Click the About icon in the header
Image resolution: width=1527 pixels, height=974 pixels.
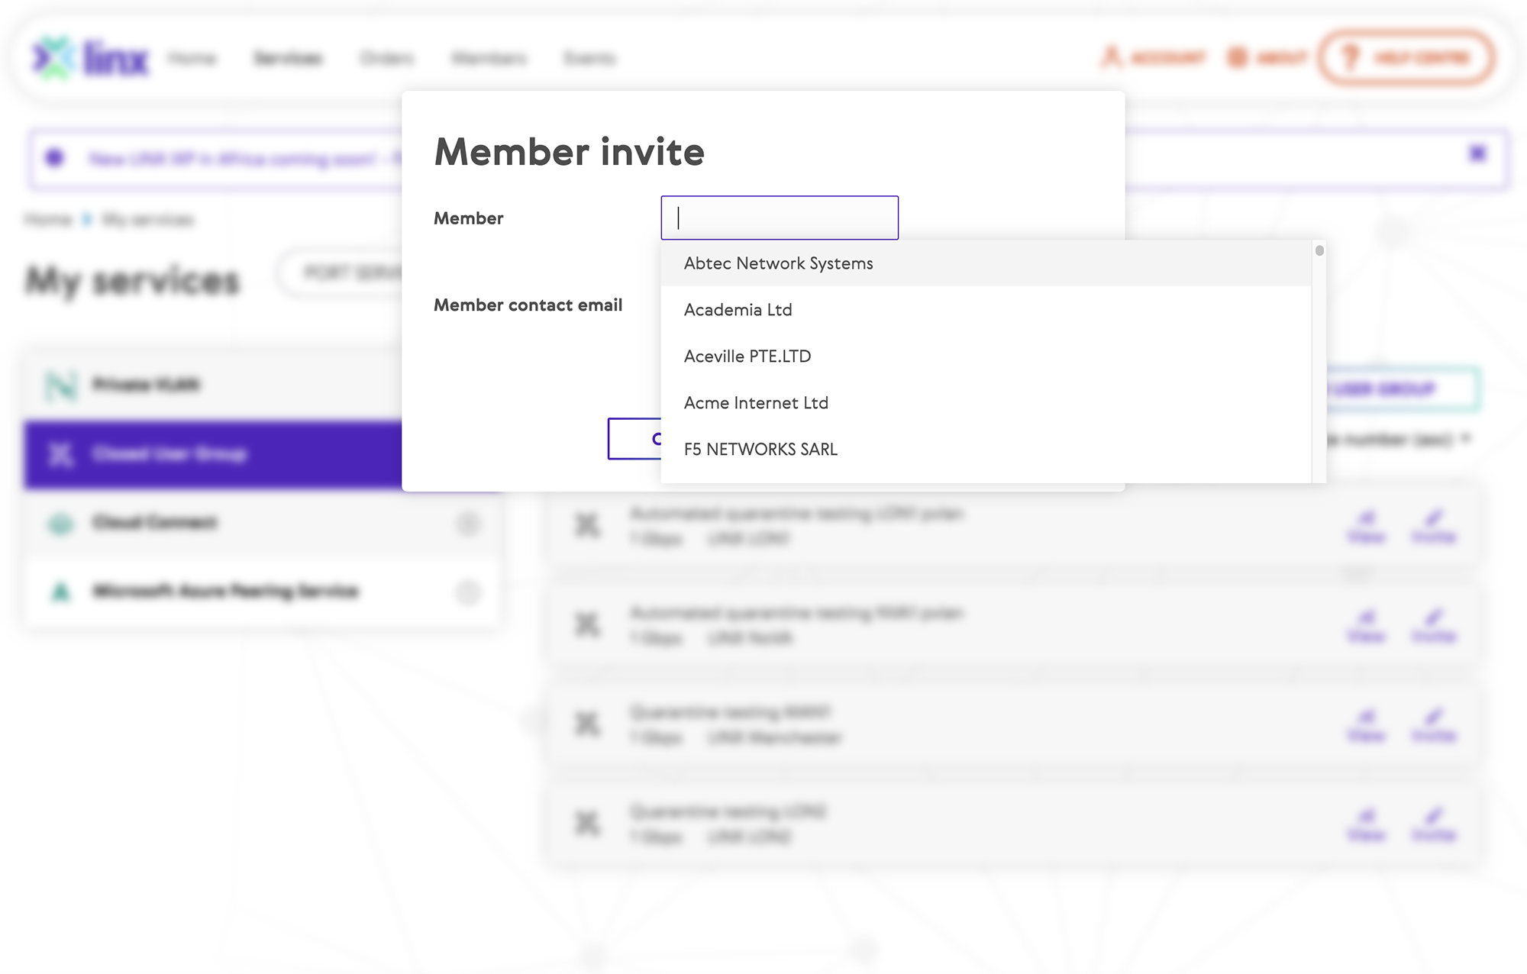click(x=1238, y=57)
